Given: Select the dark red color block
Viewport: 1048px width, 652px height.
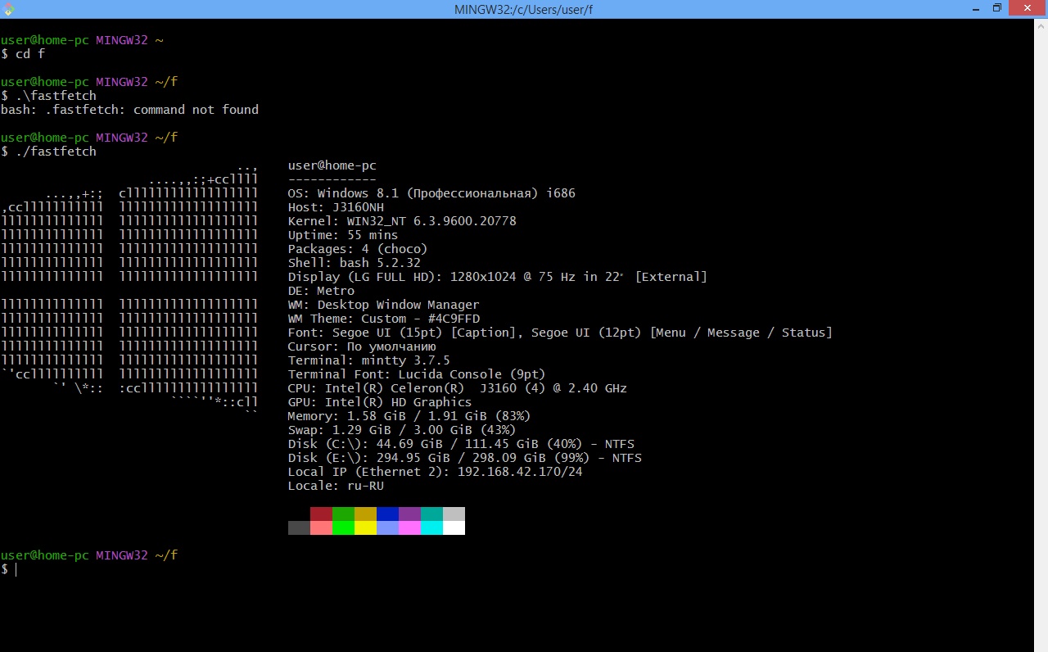Looking at the screenshot, I should [321, 514].
